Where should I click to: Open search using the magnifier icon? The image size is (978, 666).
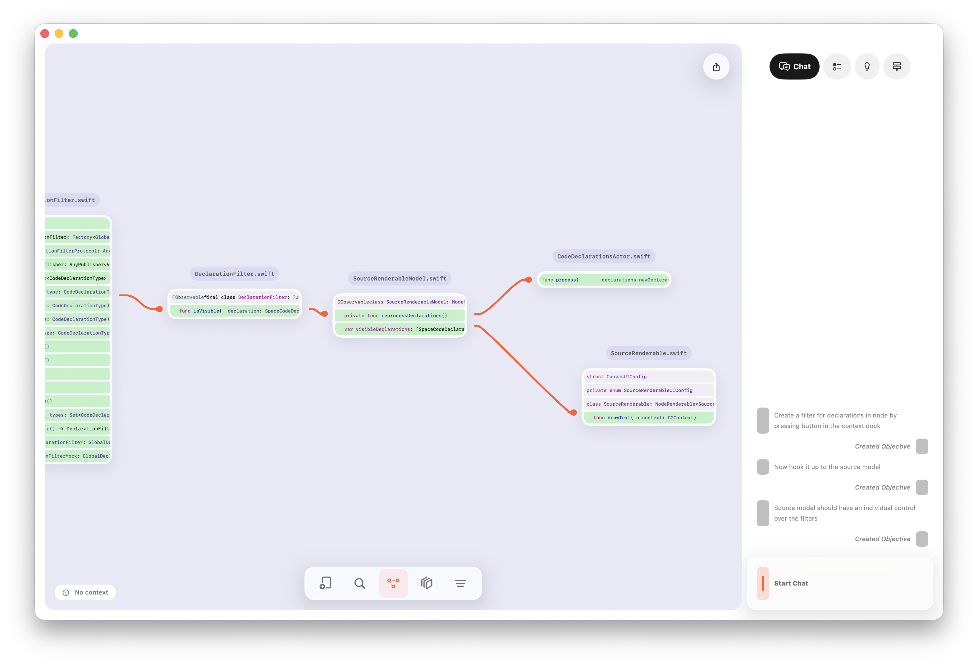click(x=359, y=583)
